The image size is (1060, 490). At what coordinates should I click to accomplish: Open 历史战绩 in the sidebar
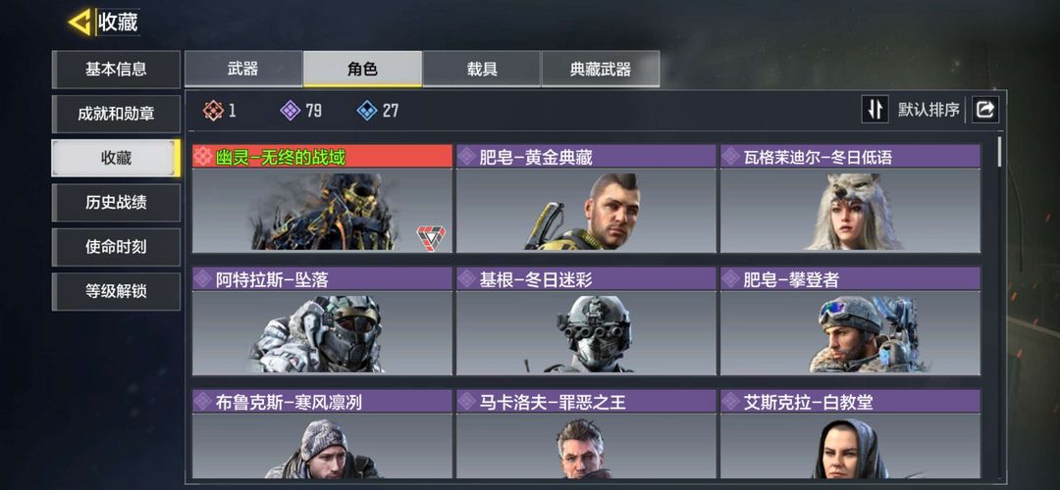tap(116, 203)
